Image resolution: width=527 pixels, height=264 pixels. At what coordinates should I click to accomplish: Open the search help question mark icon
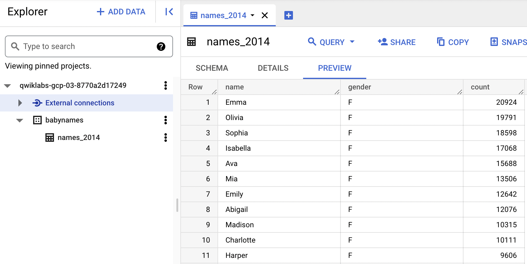coord(161,46)
